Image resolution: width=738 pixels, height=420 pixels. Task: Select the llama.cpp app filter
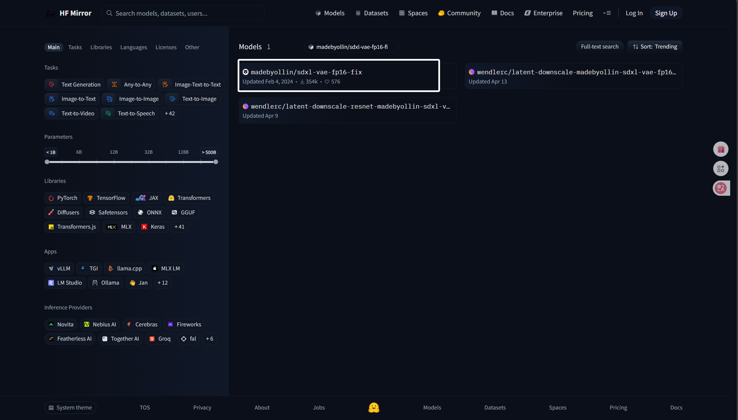tap(125, 268)
